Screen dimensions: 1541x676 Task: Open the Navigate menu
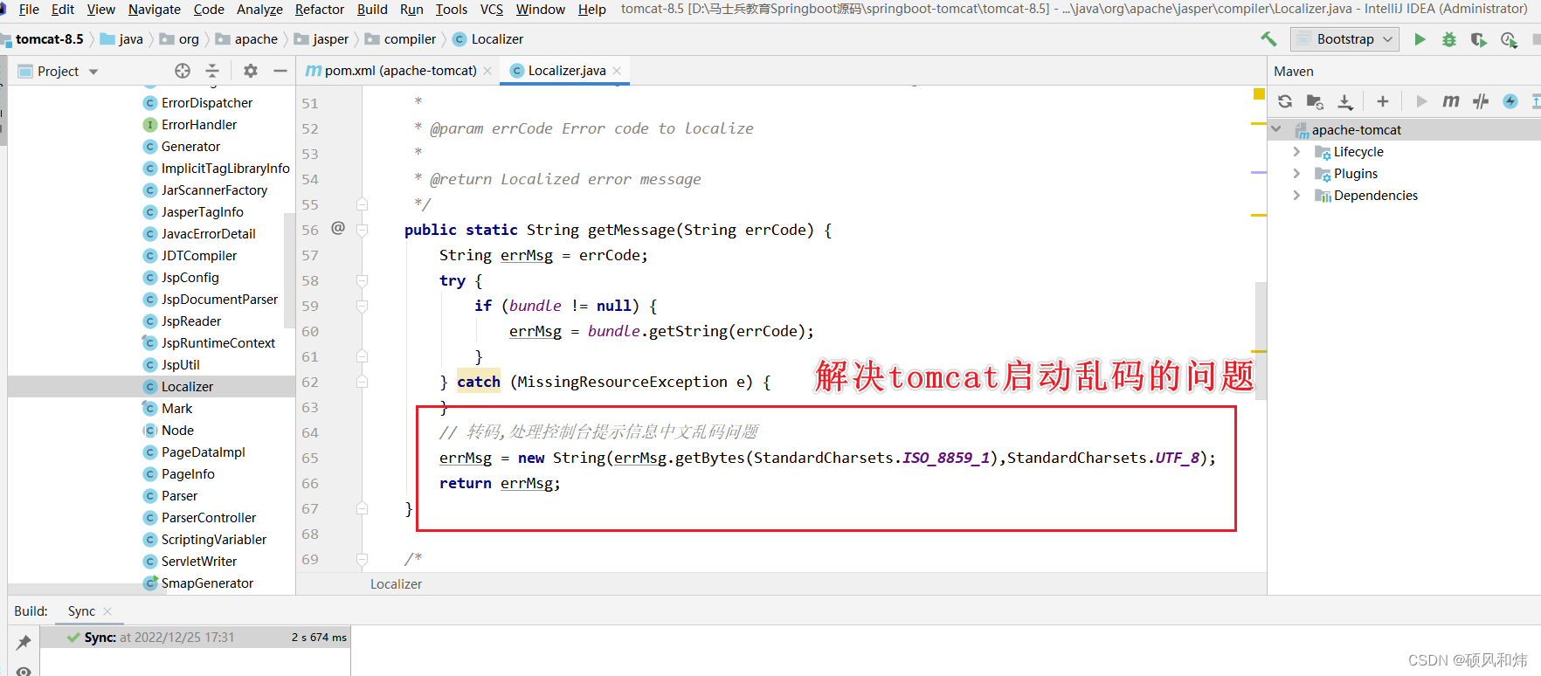pos(155,9)
